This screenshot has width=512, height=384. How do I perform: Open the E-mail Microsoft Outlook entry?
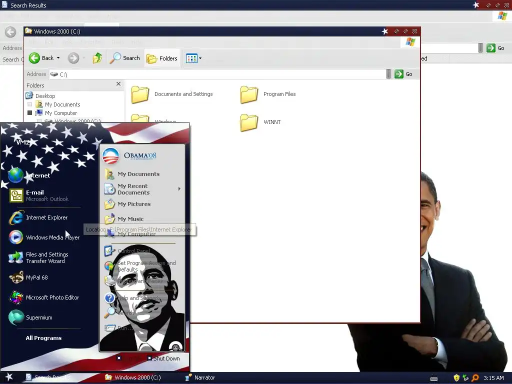click(x=38, y=195)
